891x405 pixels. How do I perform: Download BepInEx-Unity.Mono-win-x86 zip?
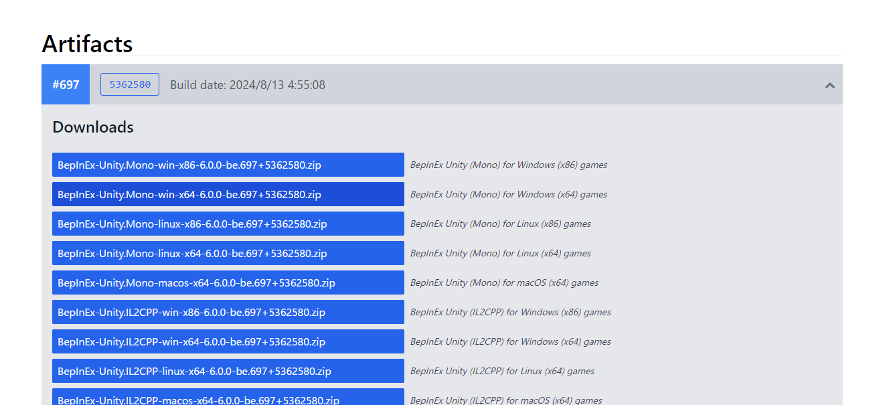click(228, 165)
